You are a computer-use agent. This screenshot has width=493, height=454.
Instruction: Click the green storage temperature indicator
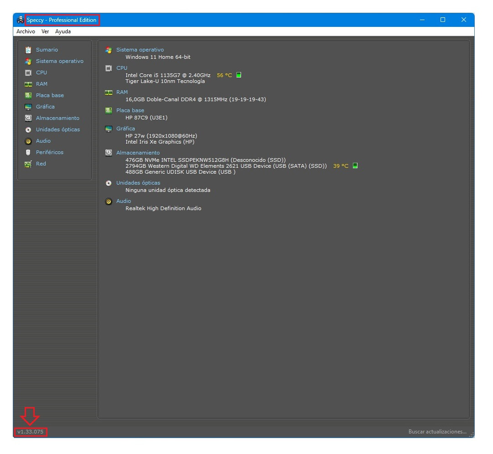pos(355,166)
